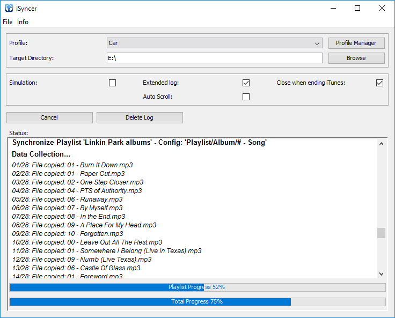Select log line '06 - Castle Of Glass.mp3'
This screenshot has width=395, height=318.
pyautogui.click(x=76, y=268)
